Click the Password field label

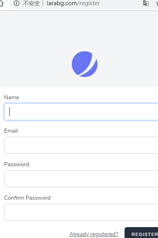[x=17, y=164]
